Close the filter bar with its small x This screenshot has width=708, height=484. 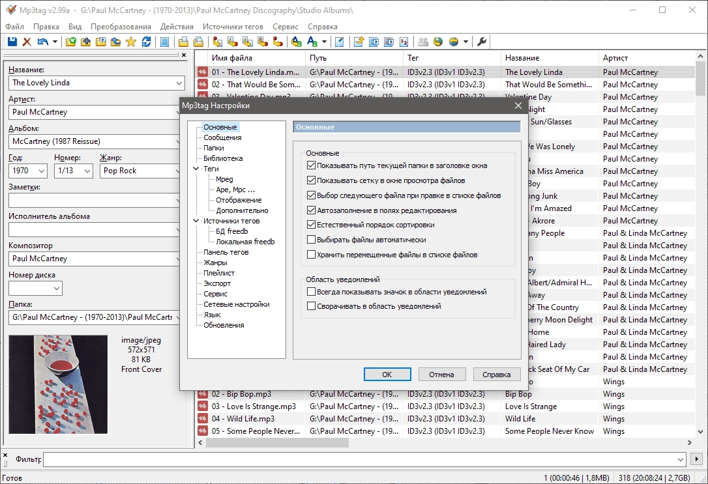point(5,455)
